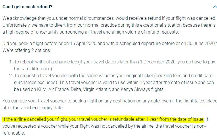Collapse the FAQ with the top-right chevron

215,7
